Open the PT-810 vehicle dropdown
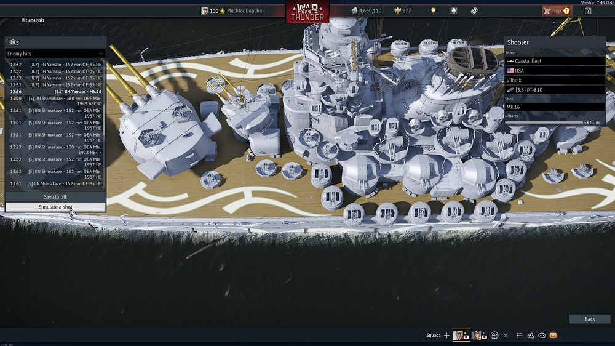This screenshot has width=615, height=346. [x=554, y=90]
